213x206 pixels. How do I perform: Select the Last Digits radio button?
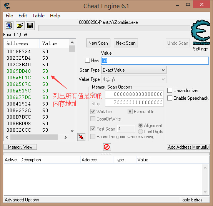coord(140,132)
